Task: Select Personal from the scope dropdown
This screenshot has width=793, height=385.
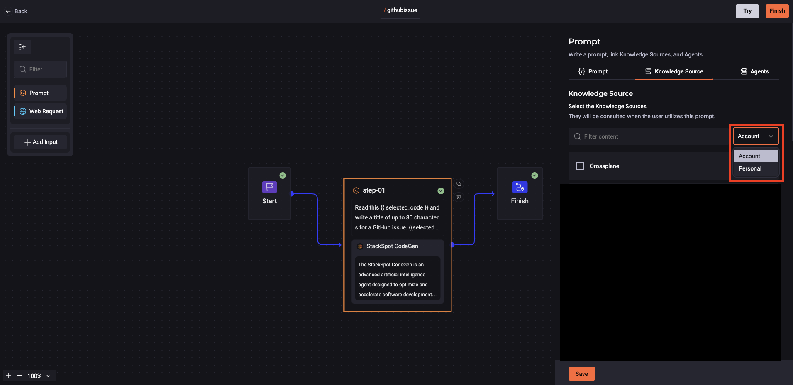Action: pos(750,168)
